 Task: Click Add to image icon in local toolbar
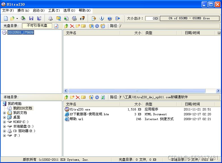[91, 97]
